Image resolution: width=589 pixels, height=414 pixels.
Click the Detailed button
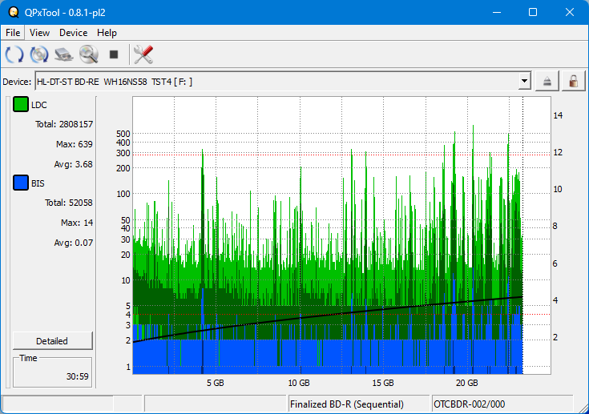coord(53,341)
